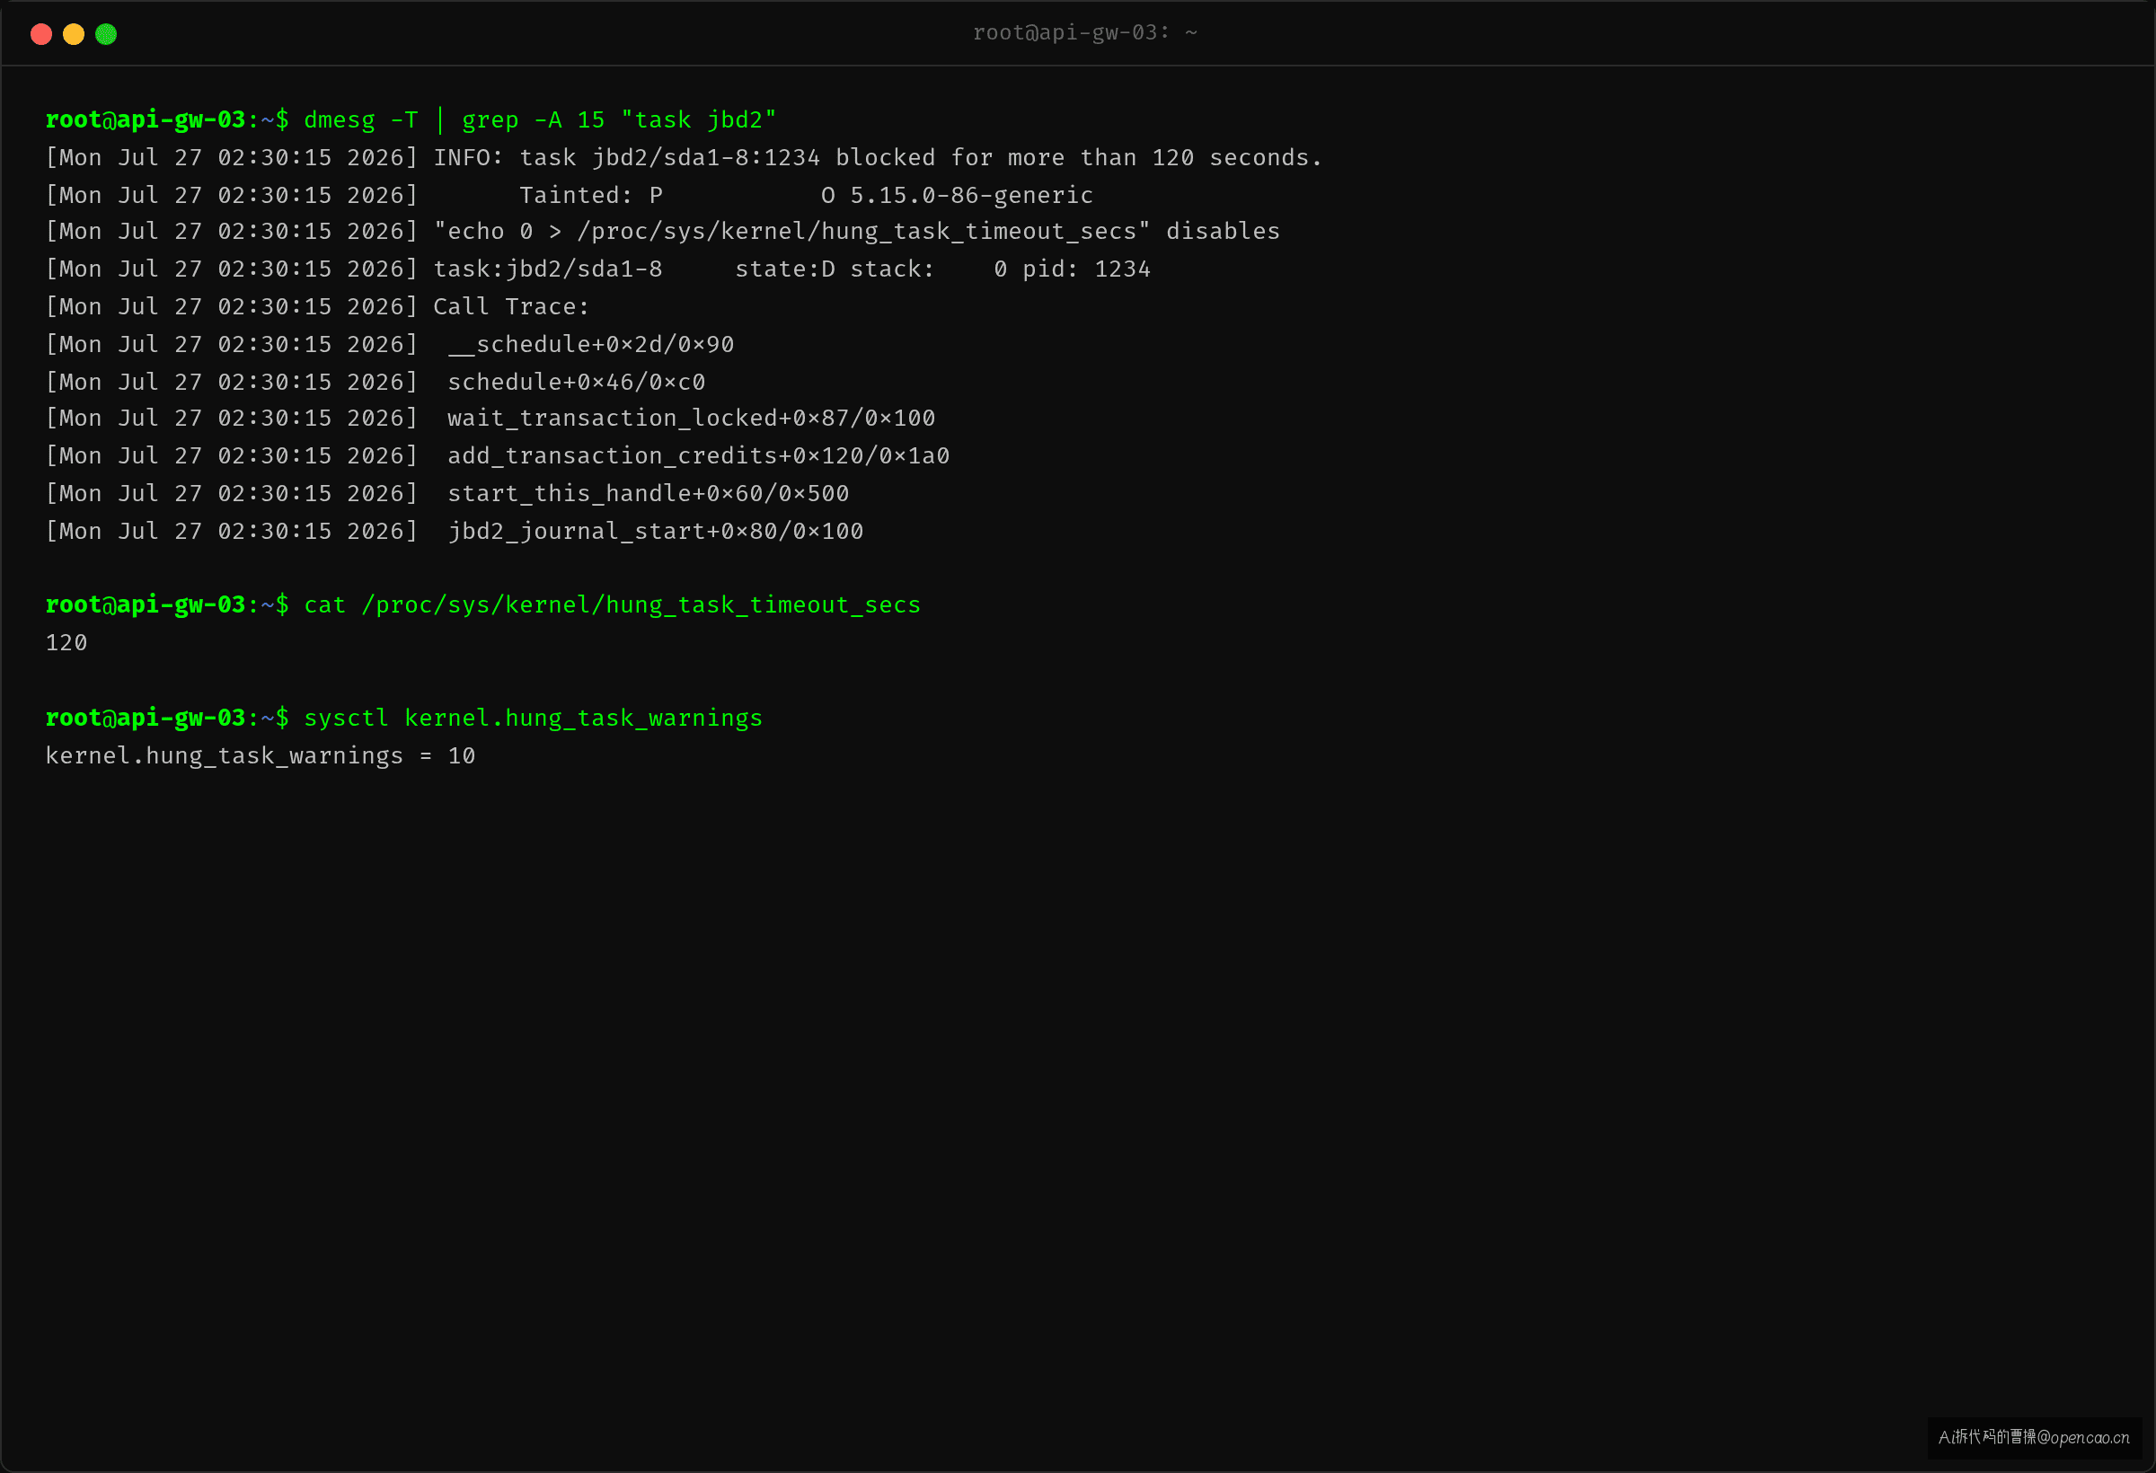Viewport: 2156px width, 1473px height.
Task: Click the state:D stack pid 1234 line
Action: [x=597, y=269]
